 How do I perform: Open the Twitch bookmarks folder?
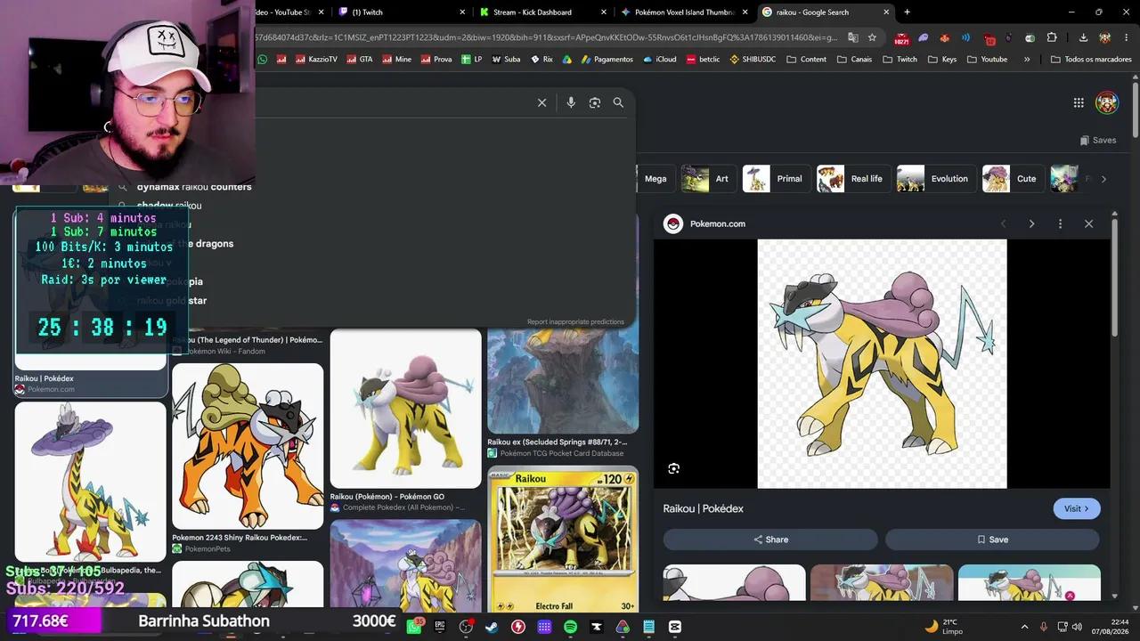(900, 60)
